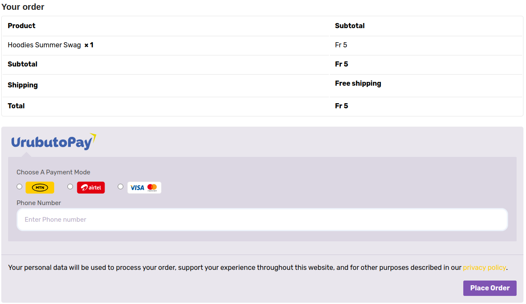Click the Phone Number label
526x304 pixels.
39,203
